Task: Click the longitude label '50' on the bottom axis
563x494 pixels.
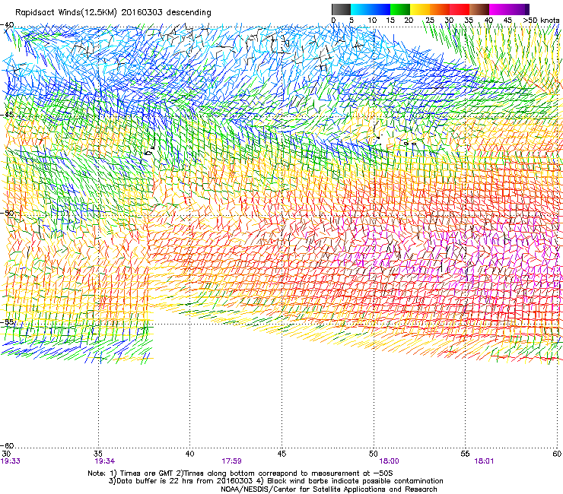Action: 374,454
